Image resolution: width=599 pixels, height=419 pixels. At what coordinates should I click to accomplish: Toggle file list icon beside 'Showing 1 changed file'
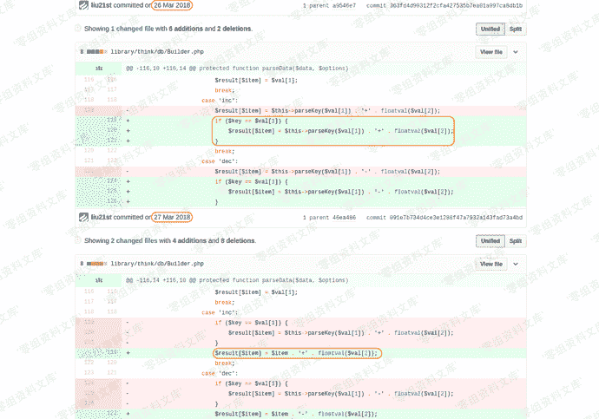tap(78, 29)
